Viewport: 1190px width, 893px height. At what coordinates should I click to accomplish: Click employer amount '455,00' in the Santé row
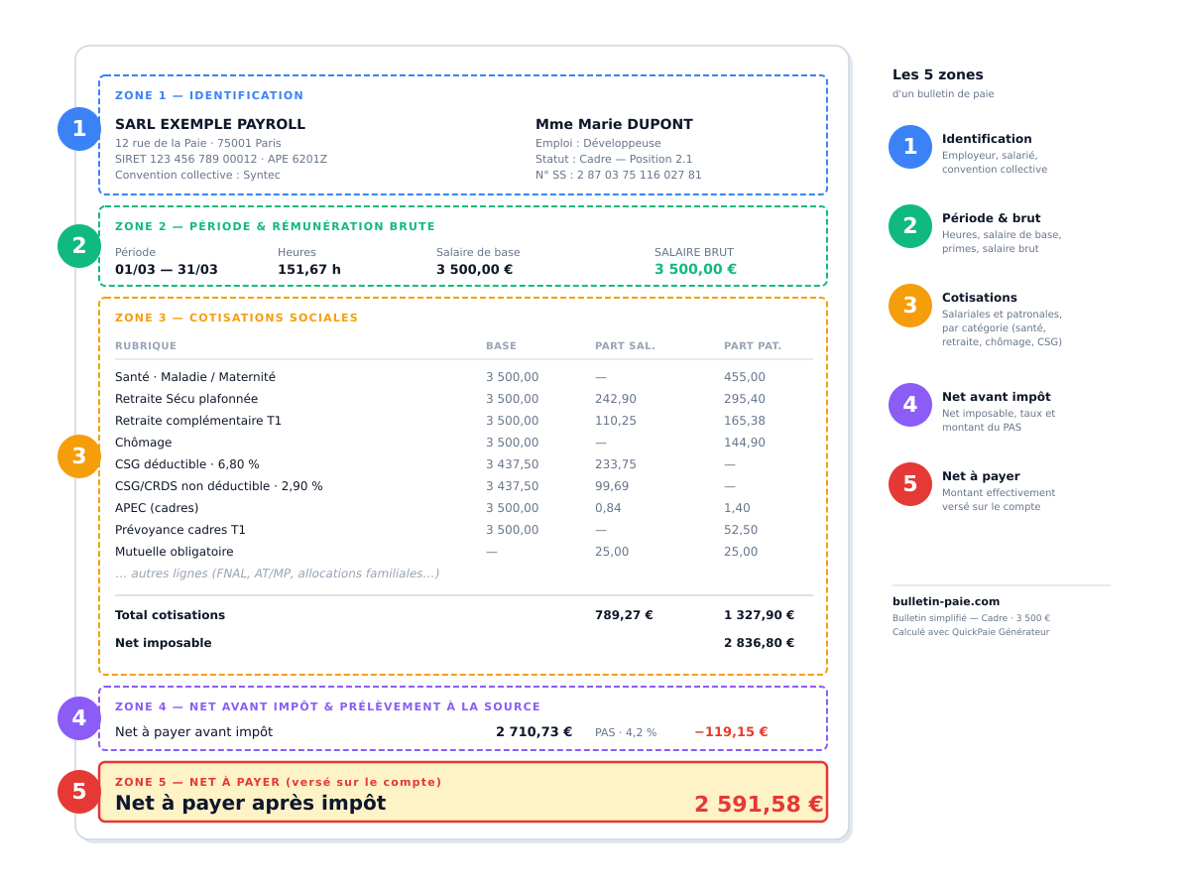coord(745,377)
